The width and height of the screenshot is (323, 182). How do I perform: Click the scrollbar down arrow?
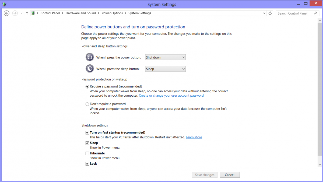point(320,164)
